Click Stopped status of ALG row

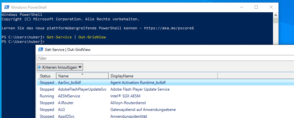click(47, 110)
